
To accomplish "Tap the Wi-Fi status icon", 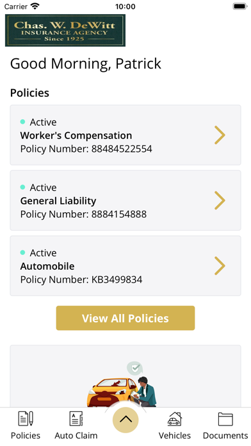I will click(35, 6).
